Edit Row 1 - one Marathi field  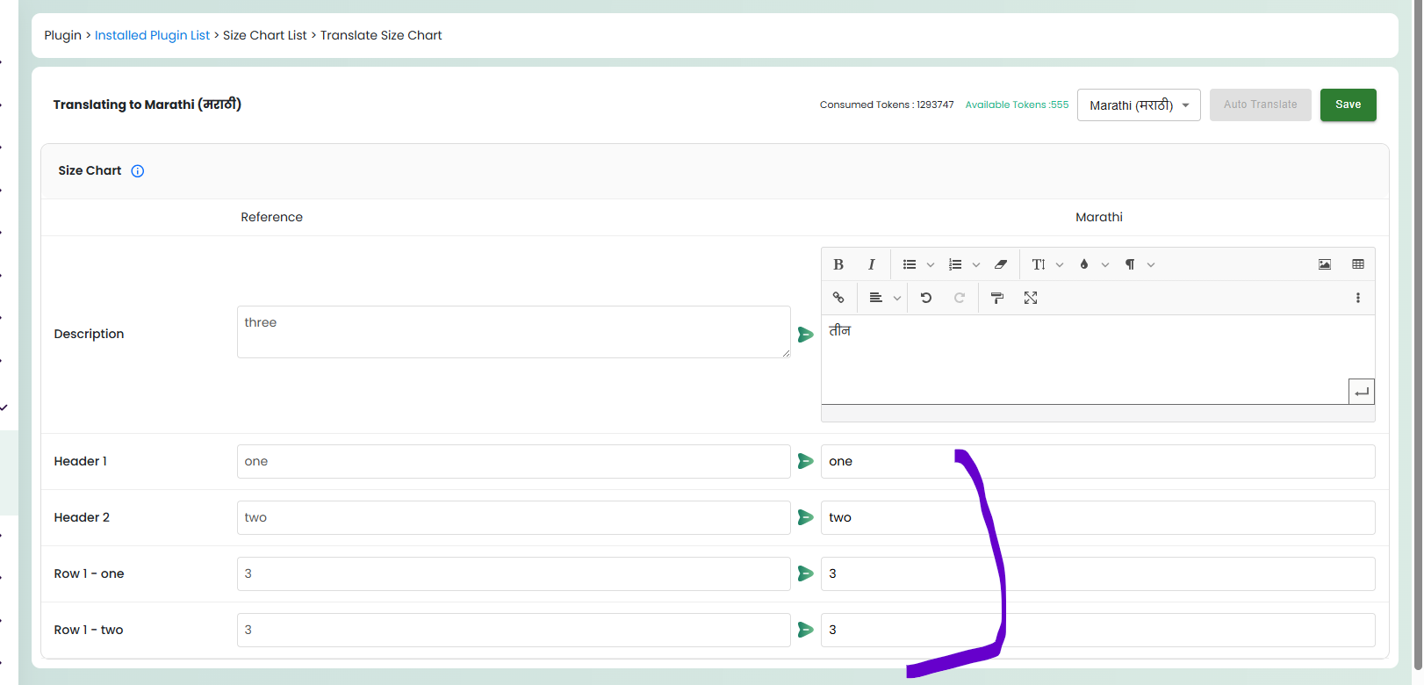click(1097, 573)
